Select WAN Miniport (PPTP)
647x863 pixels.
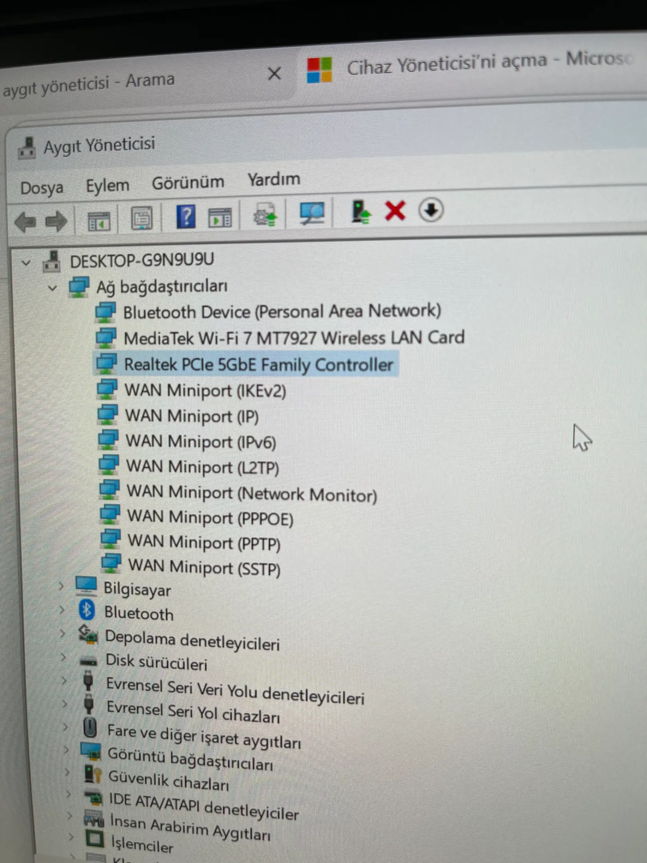click(204, 543)
